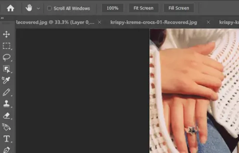Select the Pencil tool
This screenshot has height=153, width=239.
(x=7, y=92)
